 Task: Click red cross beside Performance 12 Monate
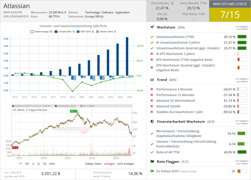(x=152, y=95)
